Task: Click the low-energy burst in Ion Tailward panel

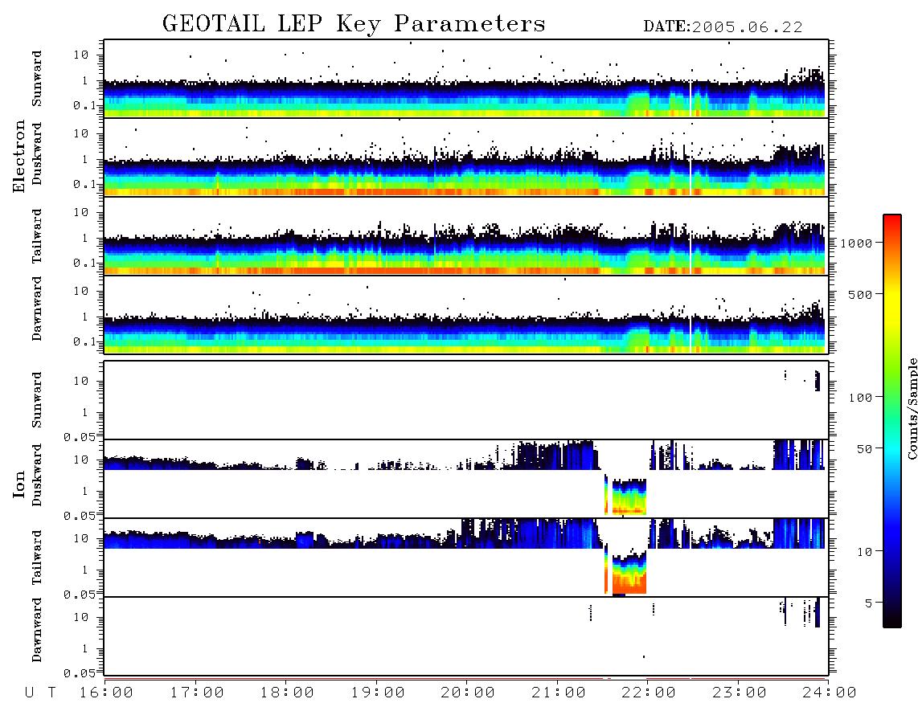Action: pos(625,570)
